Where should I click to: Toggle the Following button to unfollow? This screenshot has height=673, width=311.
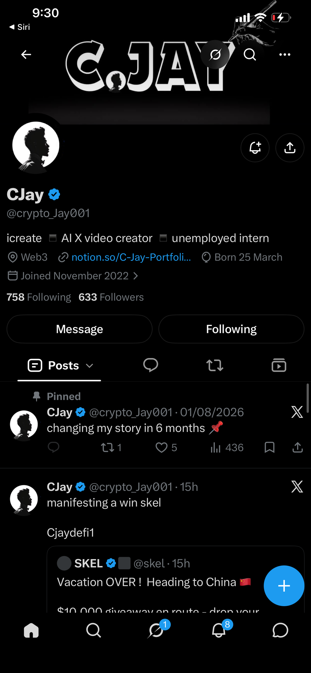point(231,329)
